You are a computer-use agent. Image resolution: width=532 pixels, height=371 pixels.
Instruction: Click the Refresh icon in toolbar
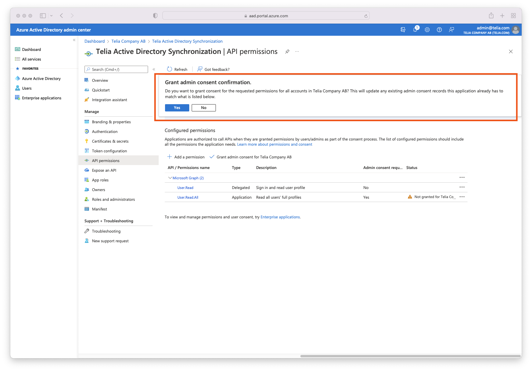pos(170,69)
